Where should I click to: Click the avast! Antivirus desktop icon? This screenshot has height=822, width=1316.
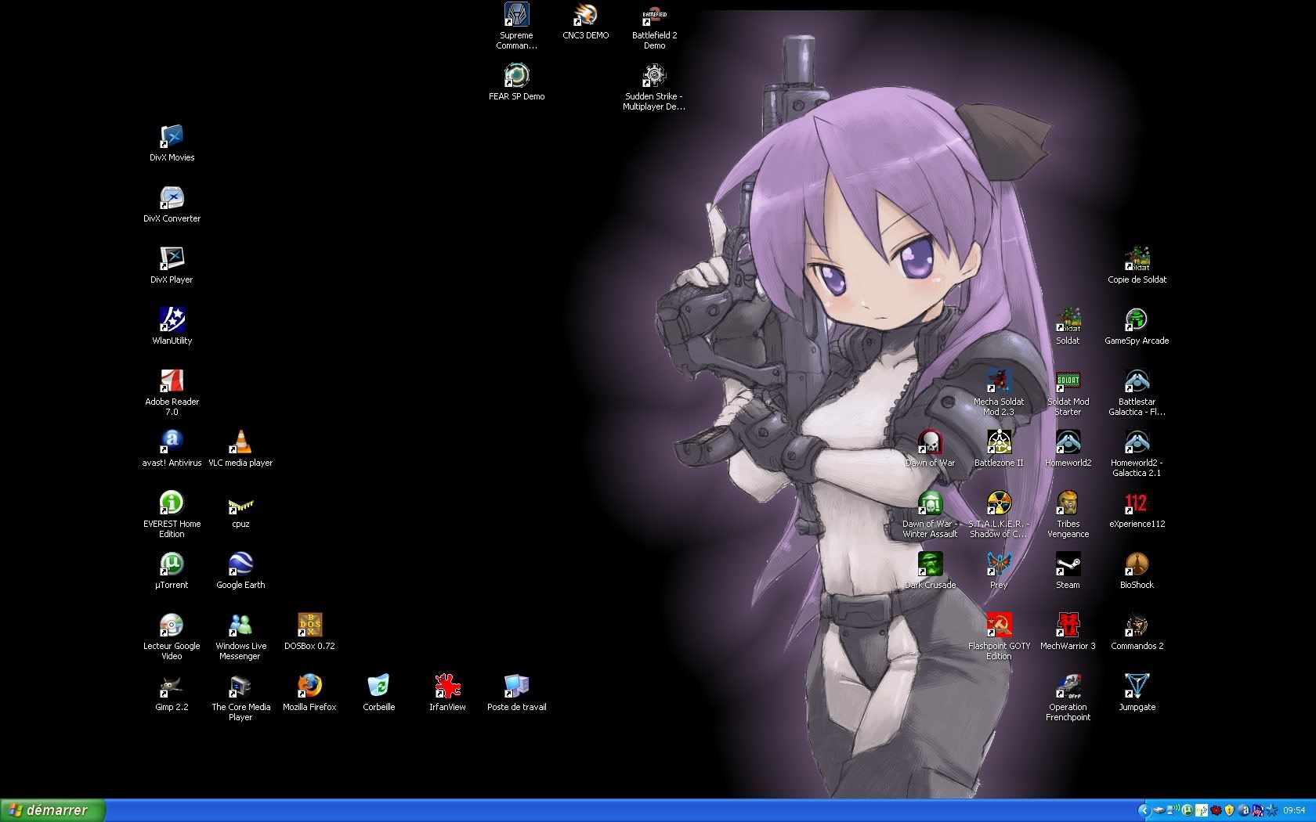click(172, 442)
